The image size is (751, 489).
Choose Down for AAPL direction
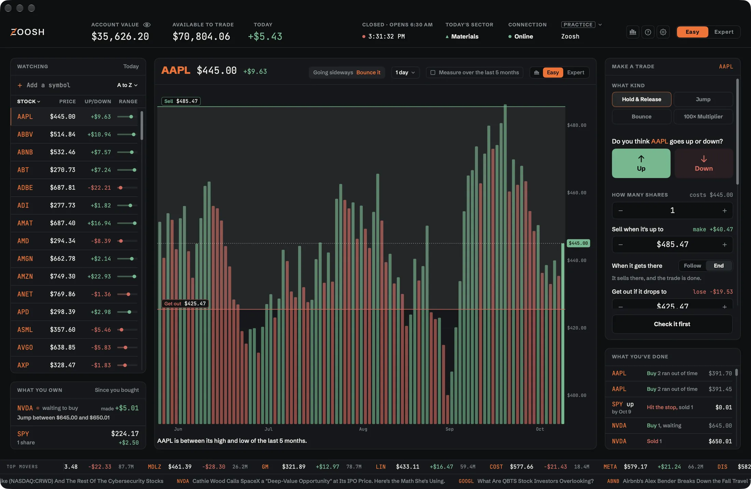704,163
